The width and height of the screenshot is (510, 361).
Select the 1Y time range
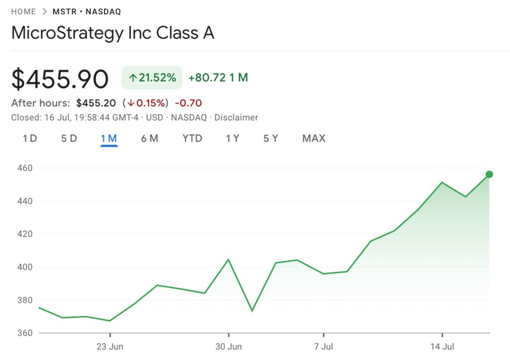(x=232, y=139)
